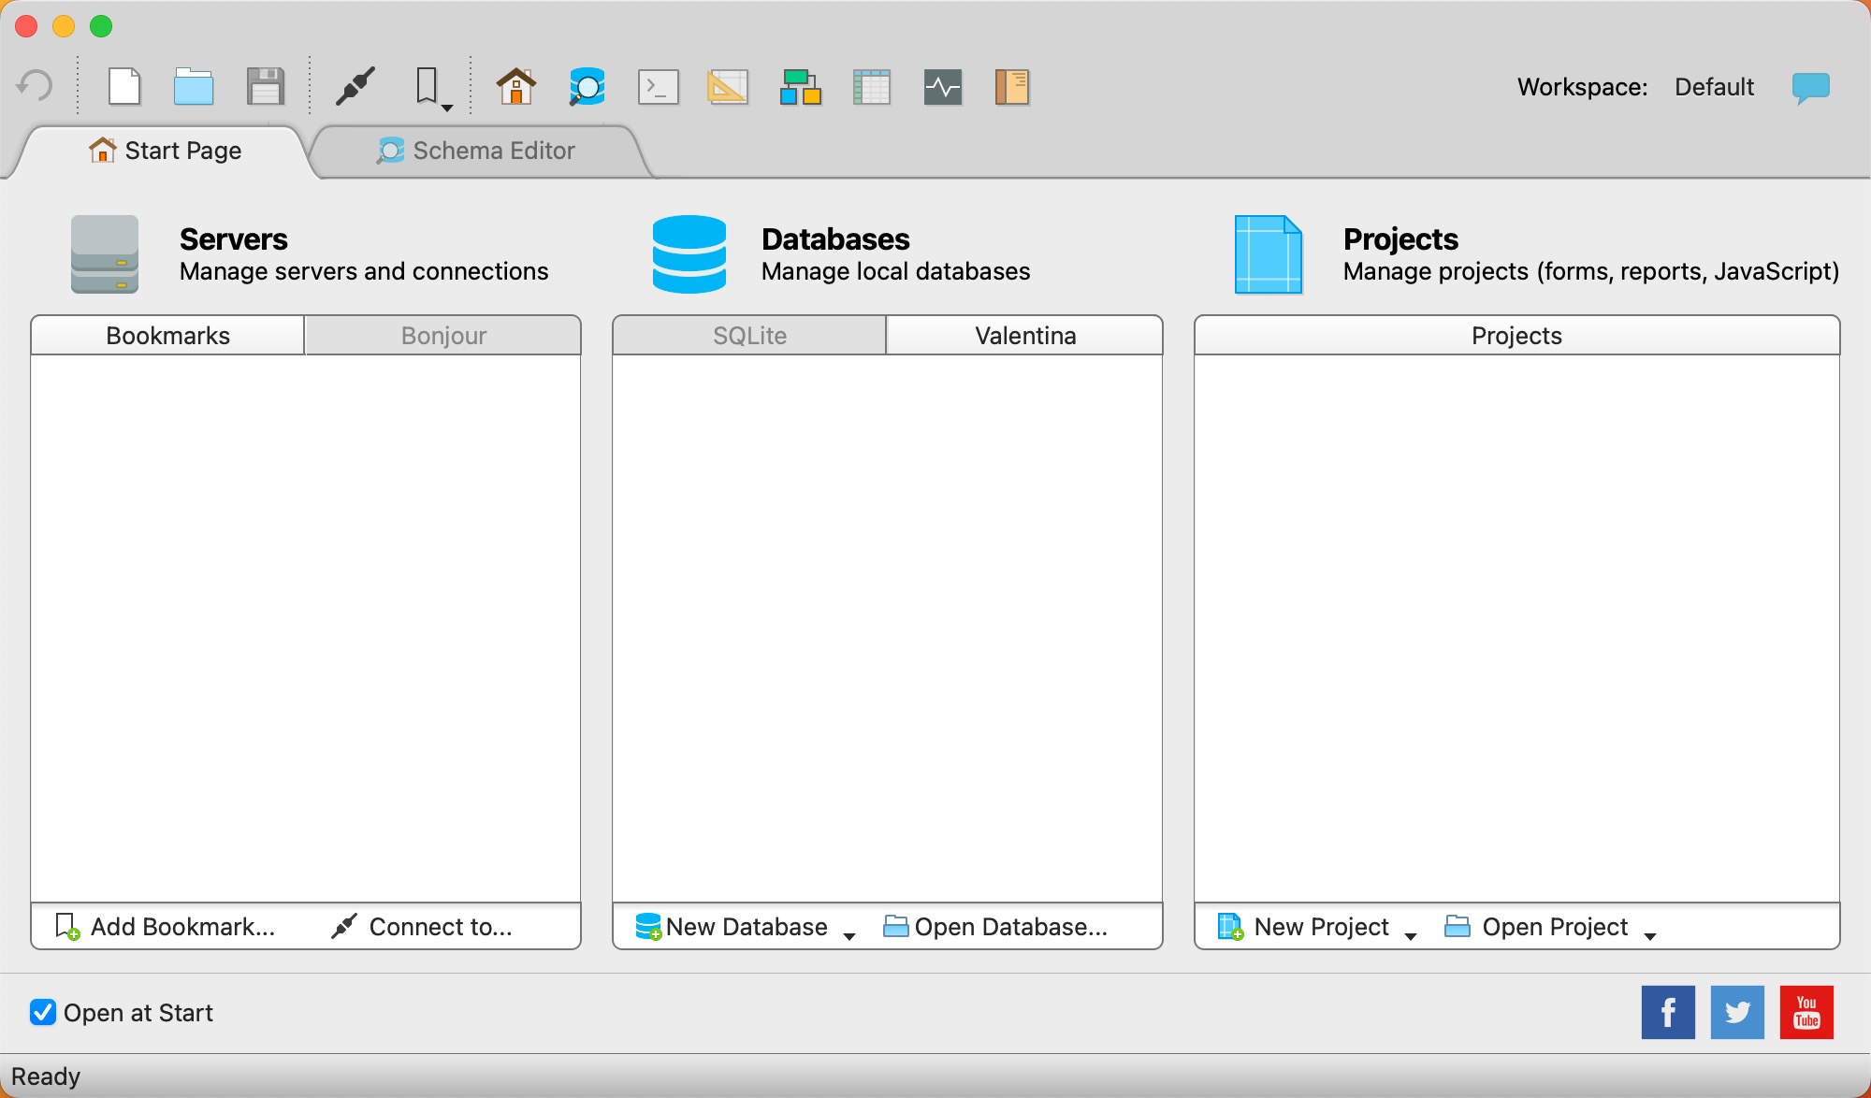Screen dimensions: 1871x1098
Task: Navigate home using the house icon
Action: [x=516, y=86]
